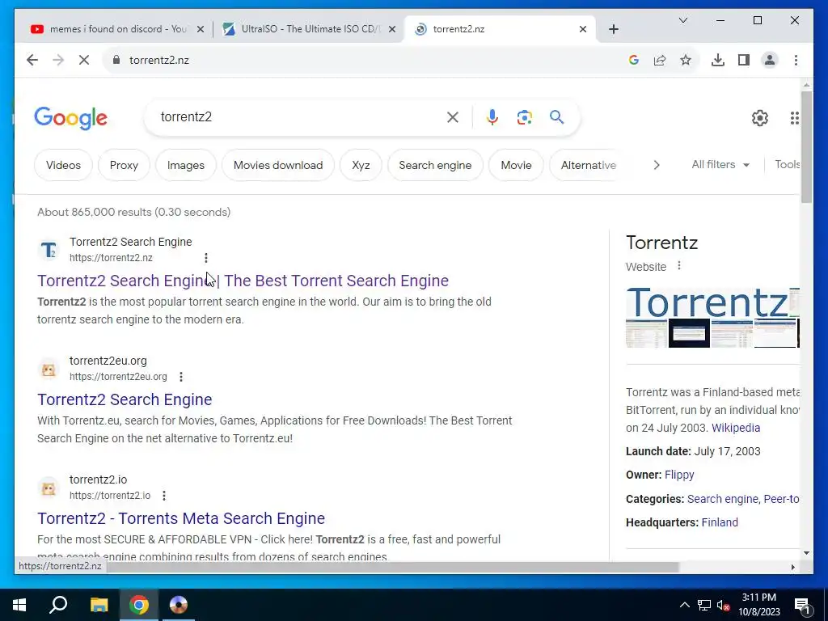Go back with the browser back arrow
The image size is (828, 621).
click(32, 60)
